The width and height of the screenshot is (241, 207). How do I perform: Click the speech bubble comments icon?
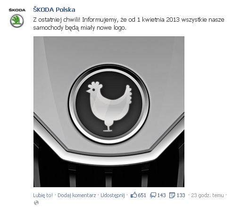click(x=153, y=195)
